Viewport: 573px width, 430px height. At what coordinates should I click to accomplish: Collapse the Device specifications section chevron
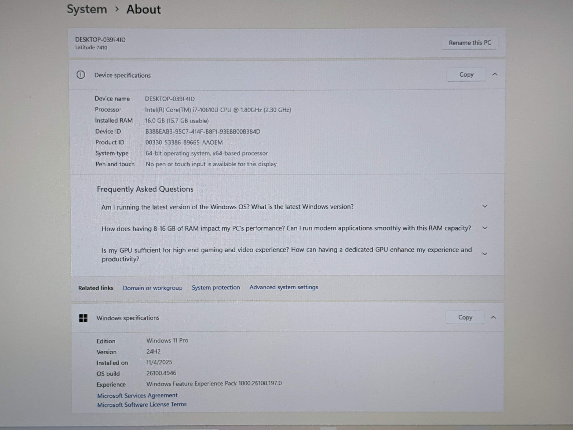click(495, 74)
